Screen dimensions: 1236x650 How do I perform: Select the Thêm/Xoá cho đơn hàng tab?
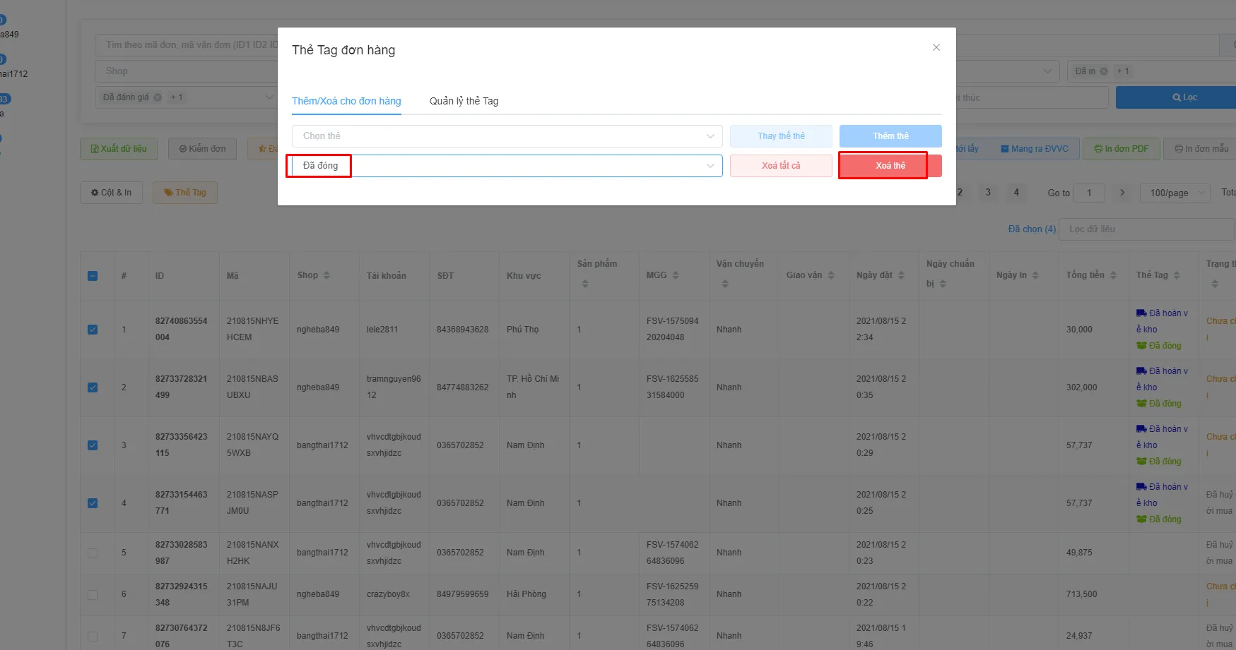[x=346, y=101]
